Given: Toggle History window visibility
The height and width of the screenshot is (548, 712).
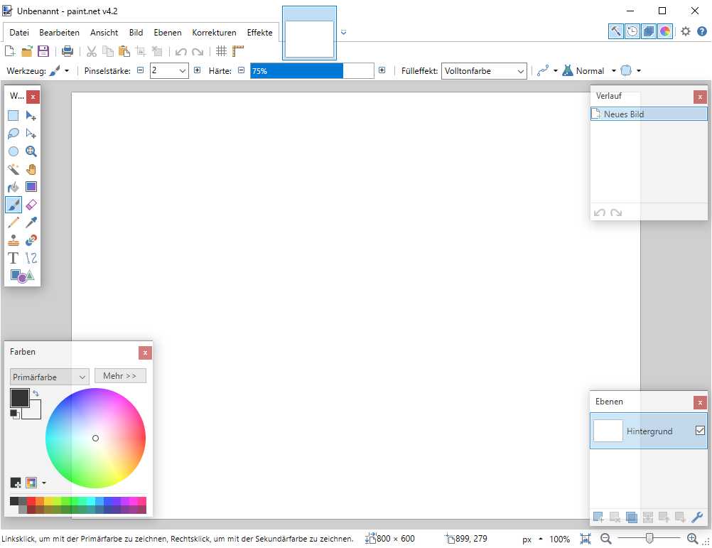Looking at the screenshot, I should (x=632, y=31).
